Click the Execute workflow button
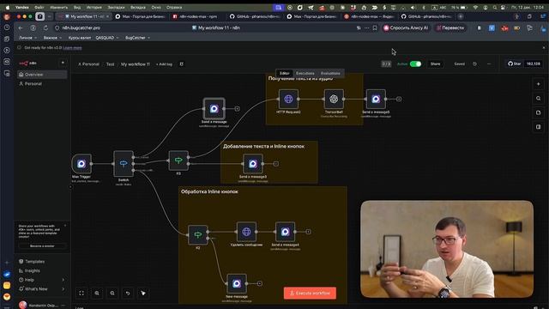549x309 pixels. (x=310, y=293)
